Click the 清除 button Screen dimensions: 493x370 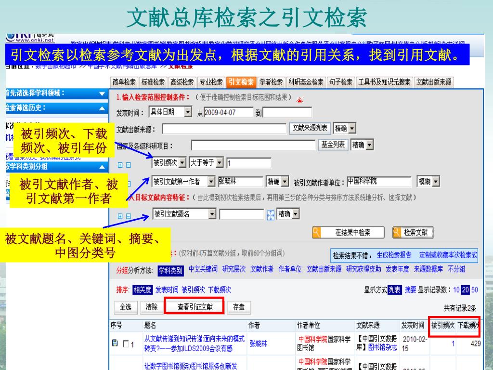[x=152, y=307]
